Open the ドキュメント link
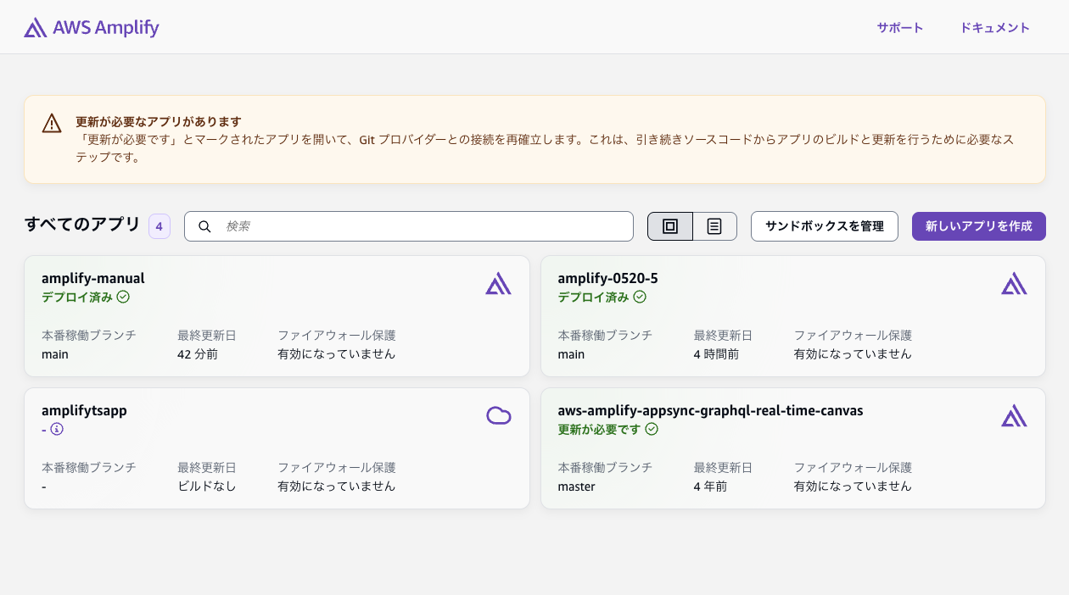Image resolution: width=1069 pixels, height=595 pixels. (995, 28)
